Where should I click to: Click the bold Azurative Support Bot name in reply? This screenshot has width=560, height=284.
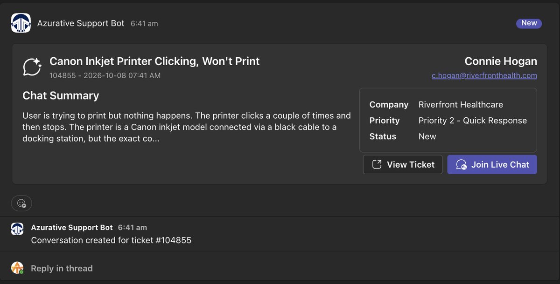pos(72,227)
